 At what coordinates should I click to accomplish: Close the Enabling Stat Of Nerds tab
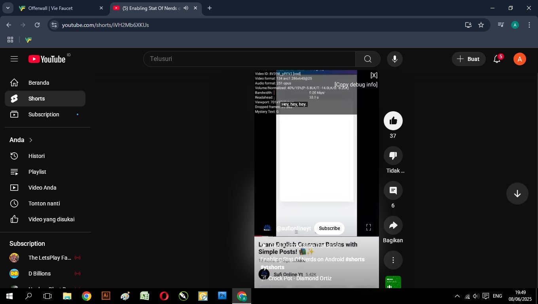[195, 8]
